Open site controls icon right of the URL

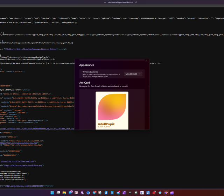coord(136,2)
